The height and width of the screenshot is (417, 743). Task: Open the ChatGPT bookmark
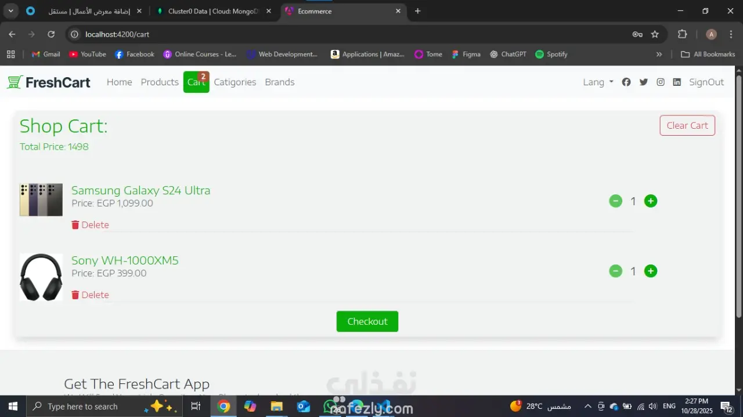pyautogui.click(x=508, y=54)
